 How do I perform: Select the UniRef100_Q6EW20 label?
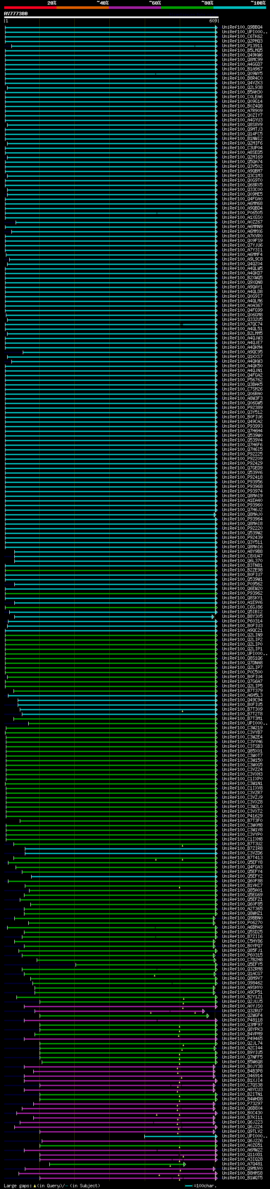point(242,588)
